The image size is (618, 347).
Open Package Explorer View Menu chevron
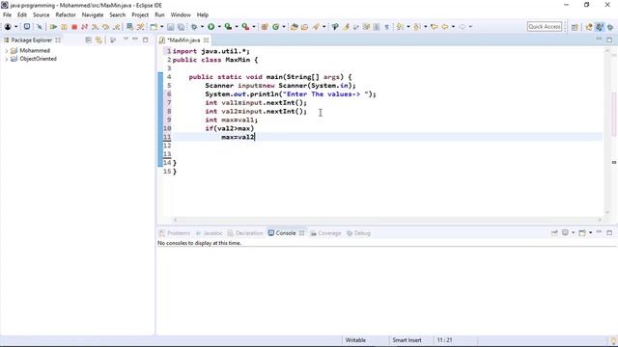point(126,40)
